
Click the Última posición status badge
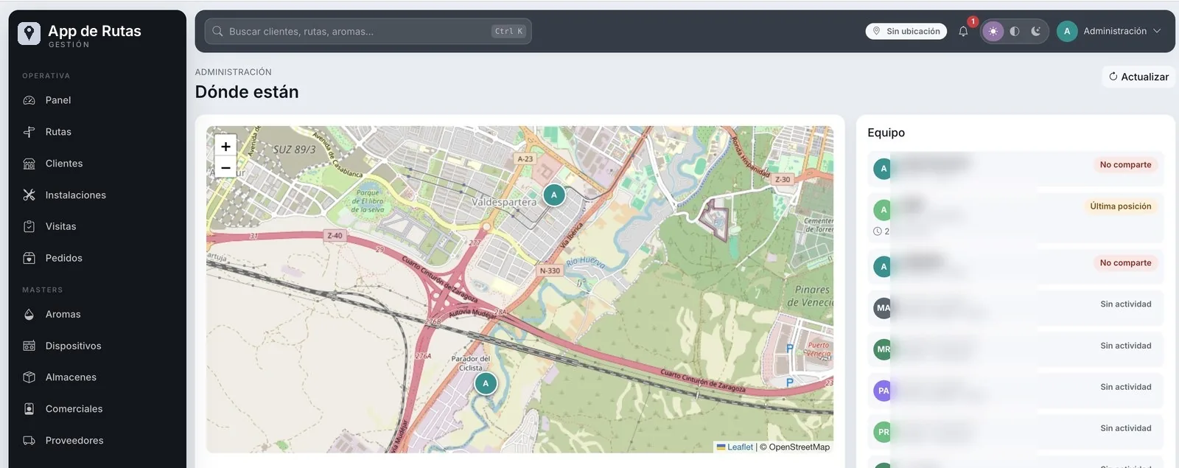tap(1120, 206)
